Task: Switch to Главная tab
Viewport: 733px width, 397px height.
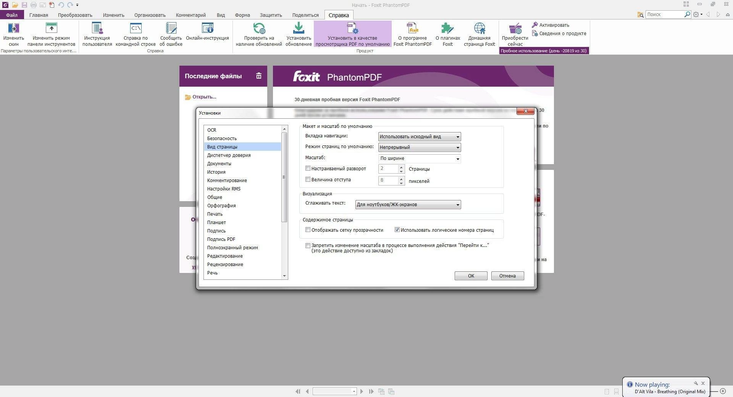Action: [x=39, y=15]
